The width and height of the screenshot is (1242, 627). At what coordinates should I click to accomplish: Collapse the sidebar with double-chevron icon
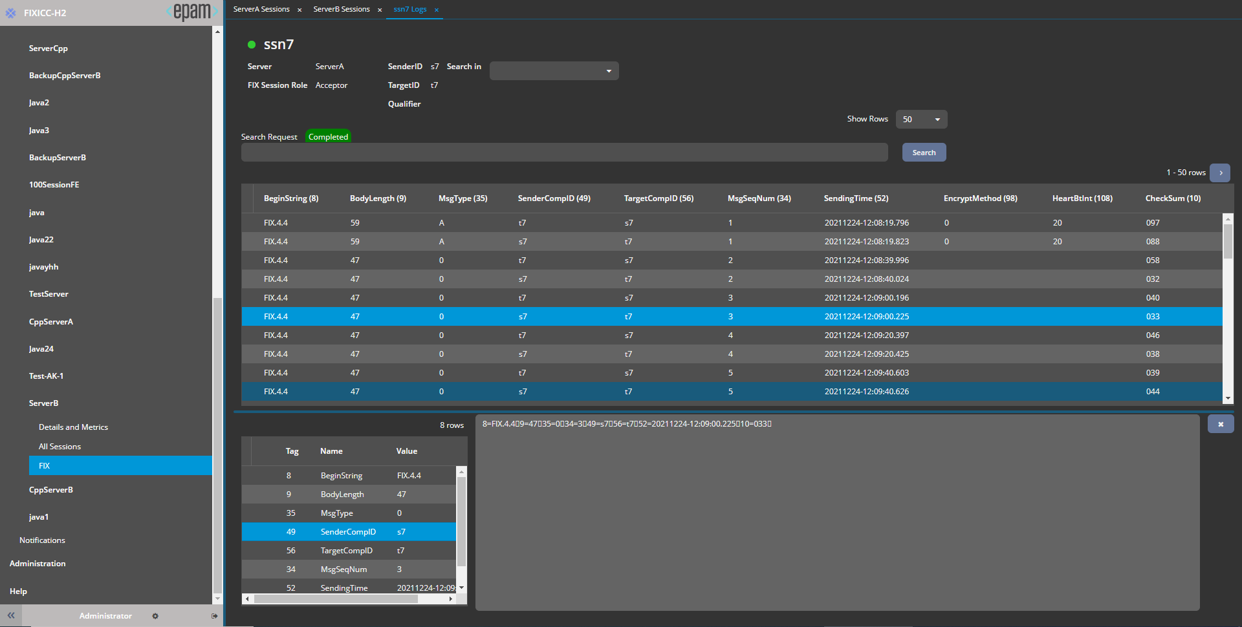point(11,615)
